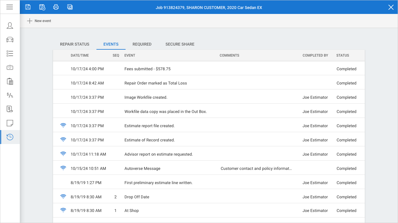Viewport: 398px width, 223px height.
Task: Switch to the Required tab
Action: 142,44
